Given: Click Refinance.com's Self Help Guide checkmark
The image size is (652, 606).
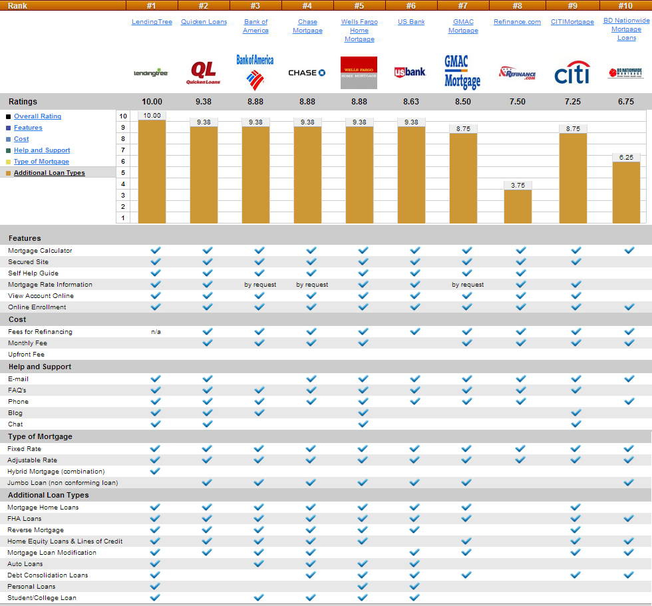Looking at the screenshot, I should point(520,273).
